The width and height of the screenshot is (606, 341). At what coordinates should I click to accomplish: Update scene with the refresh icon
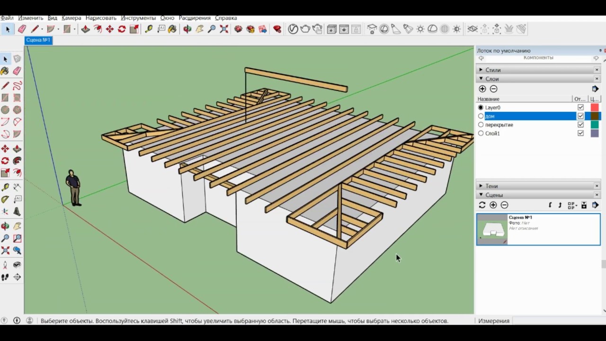[x=482, y=205]
